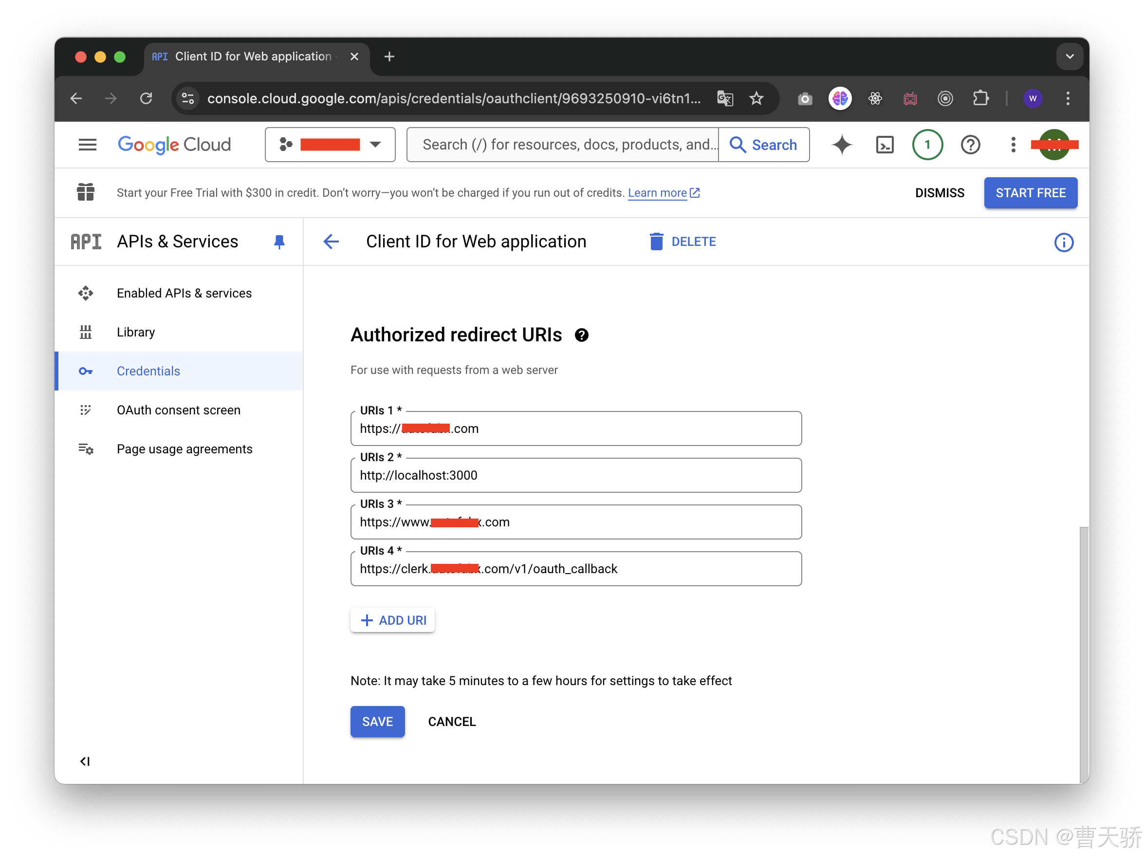Unpin APIs & Services with pin icon
Screen dimensions: 1144x856
279,242
